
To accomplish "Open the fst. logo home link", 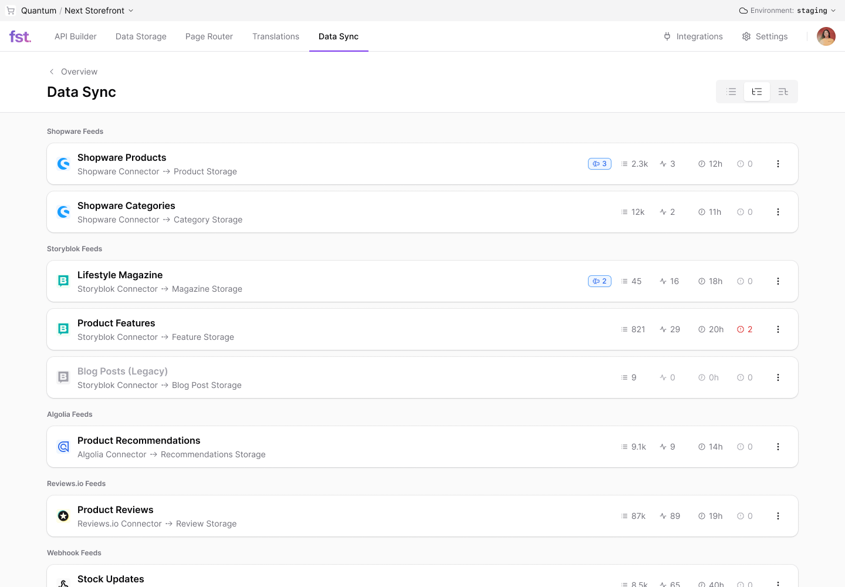I will tap(21, 36).
